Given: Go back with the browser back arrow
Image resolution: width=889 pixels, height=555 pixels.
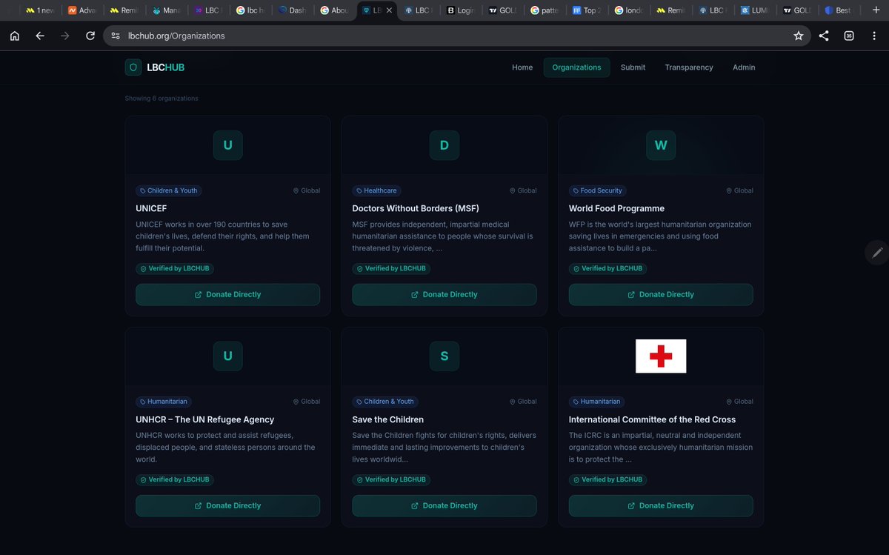Looking at the screenshot, I should click(x=40, y=36).
